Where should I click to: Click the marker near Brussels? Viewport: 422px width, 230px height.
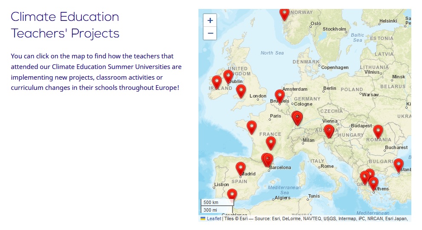[x=279, y=95]
